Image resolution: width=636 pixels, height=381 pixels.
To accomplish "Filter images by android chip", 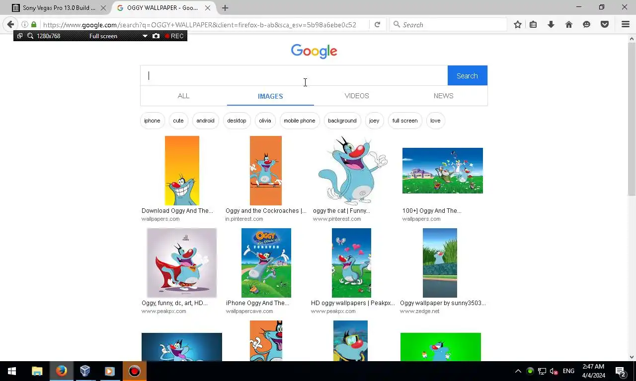I will [205, 121].
